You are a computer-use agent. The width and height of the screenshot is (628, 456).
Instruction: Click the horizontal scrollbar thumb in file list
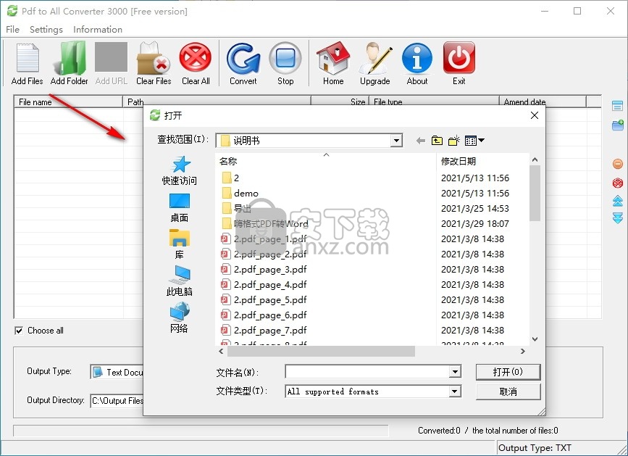(x=321, y=352)
